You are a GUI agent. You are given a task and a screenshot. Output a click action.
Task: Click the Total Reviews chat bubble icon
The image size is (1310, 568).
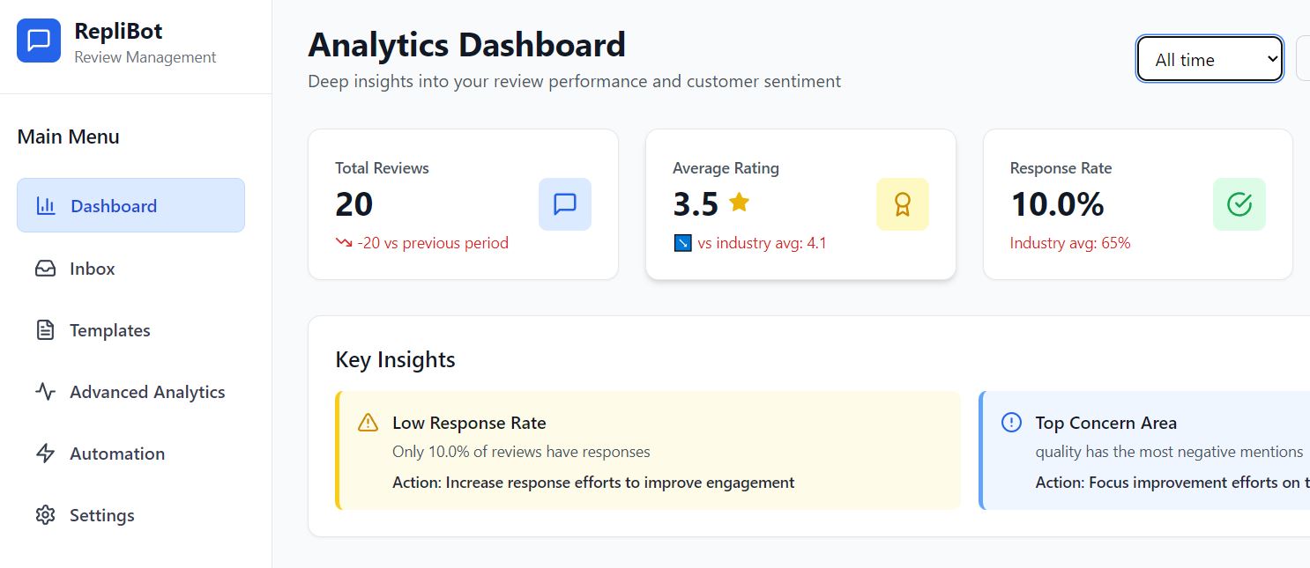pos(564,204)
